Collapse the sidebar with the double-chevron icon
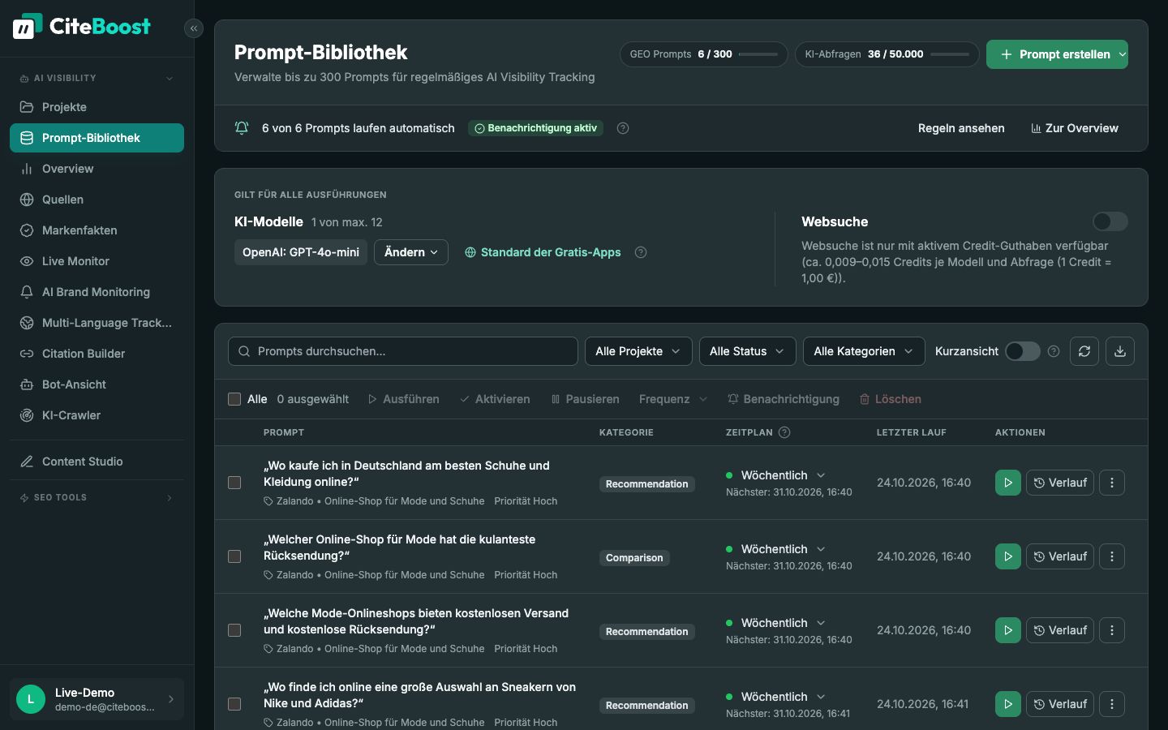Viewport: 1168px width, 730px height. (x=194, y=28)
